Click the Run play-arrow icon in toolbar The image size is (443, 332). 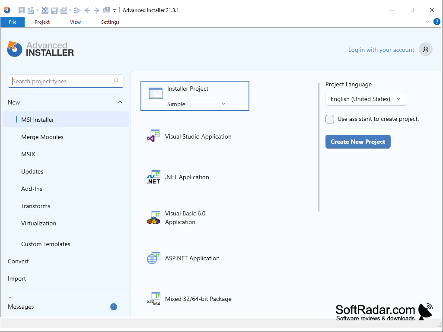pos(77,10)
